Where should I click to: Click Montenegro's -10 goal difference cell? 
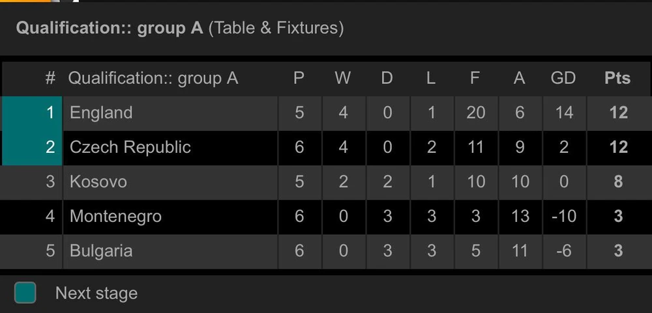563,216
